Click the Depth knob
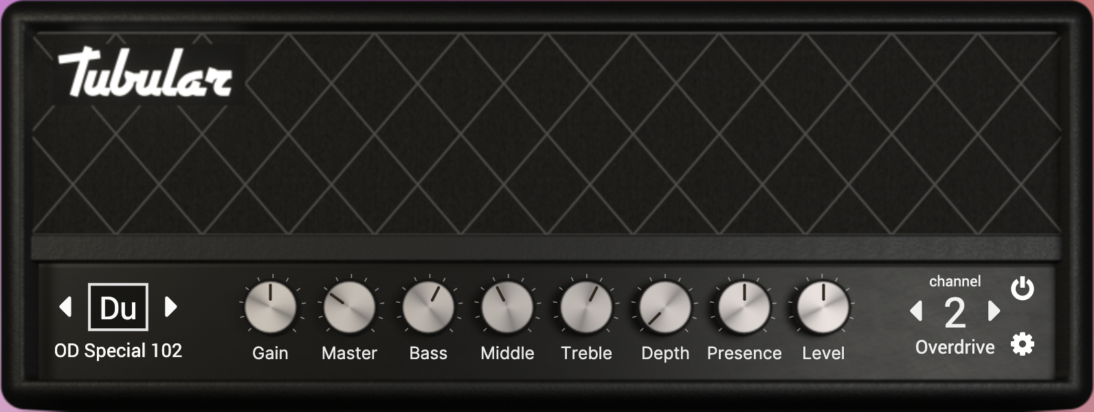1094x412 pixels. click(665, 307)
